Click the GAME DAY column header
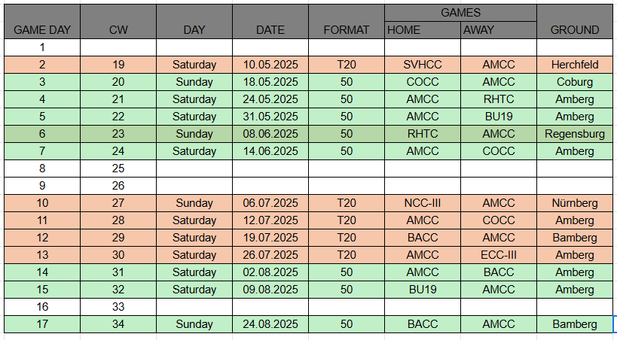The height and width of the screenshot is (340, 617). click(x=42, y=30)
